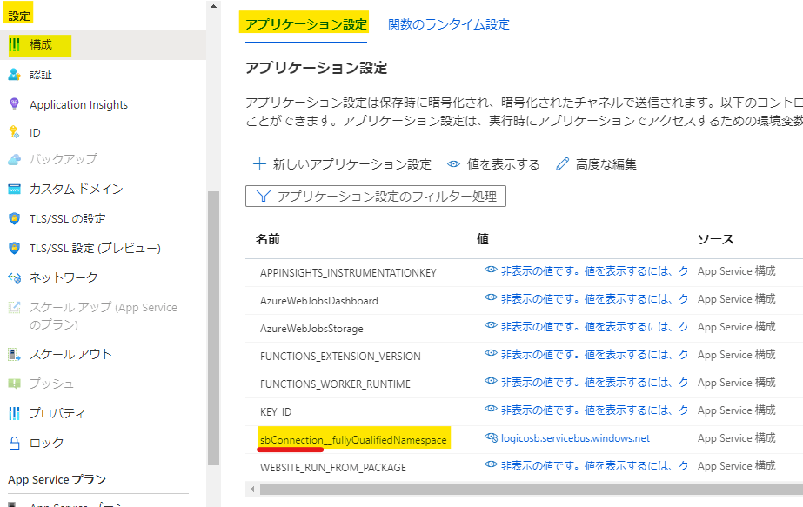Viewport: 803px width, 507px height.
Task: Open 認証 (Authentication) via its icon
Action: pos(14,75)
